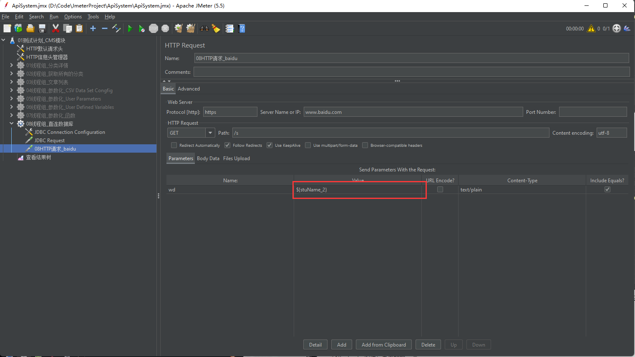635x357 pixels.
Task: Click the Add parameter button
Action: 342,344
